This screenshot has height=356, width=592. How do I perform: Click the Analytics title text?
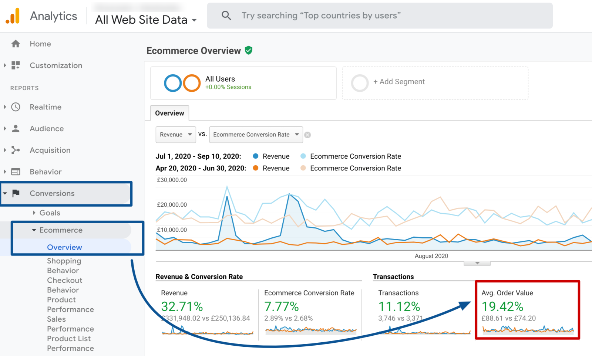coord(54,16)
